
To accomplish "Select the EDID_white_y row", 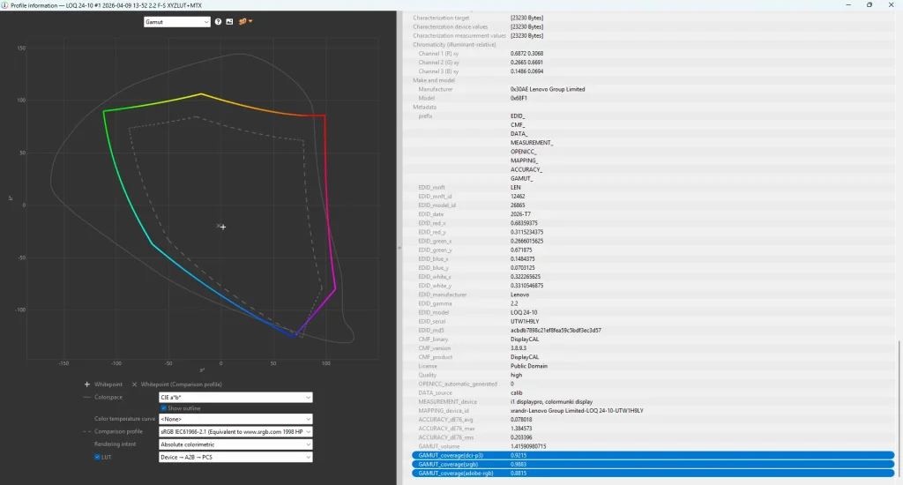I will (x=653, y=286).
